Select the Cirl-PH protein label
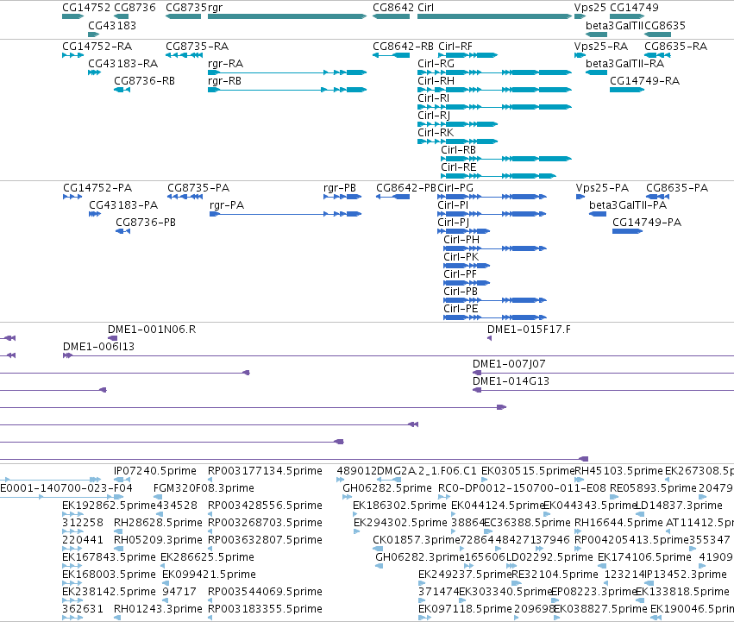 (x=461, y=240)
